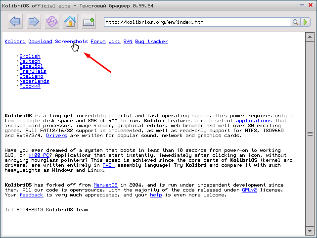The height and width of the screenshot is (238, 317).
Task: Open the applications link in text
Action: [254, 121]
